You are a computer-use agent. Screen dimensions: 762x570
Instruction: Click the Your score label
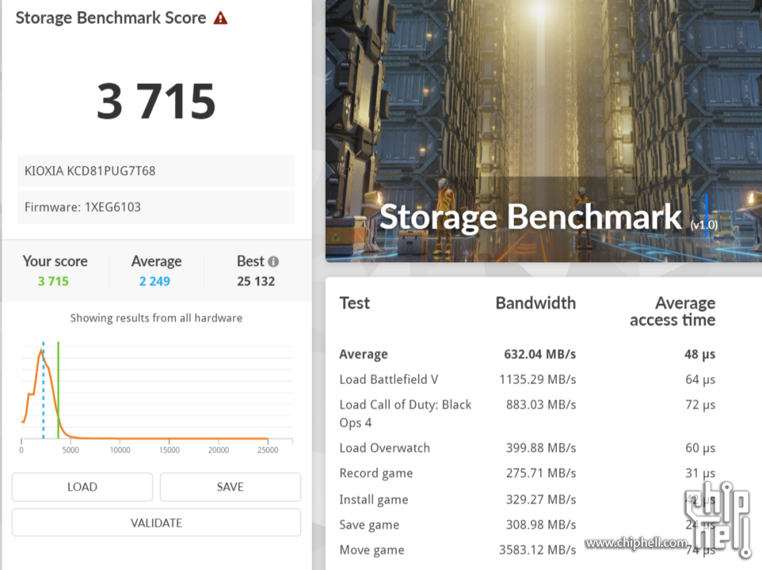[55, 261]
